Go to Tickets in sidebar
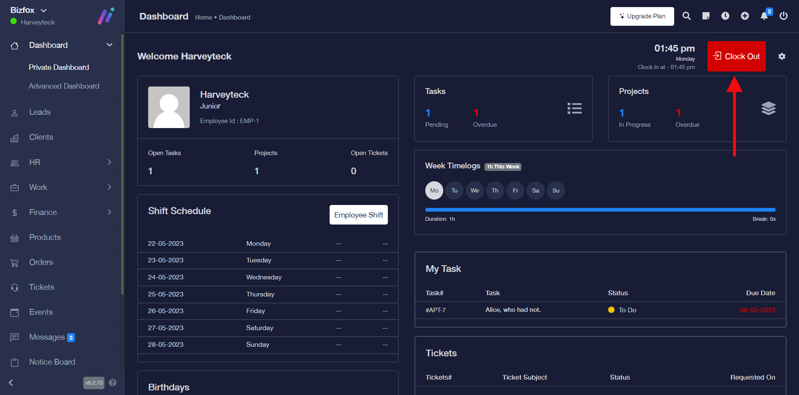Viewport: 799px width, 395px height. click(x=42, y=287)
